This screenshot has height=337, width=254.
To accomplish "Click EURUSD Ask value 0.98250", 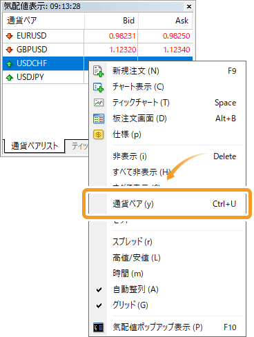I will pos(176,36).
